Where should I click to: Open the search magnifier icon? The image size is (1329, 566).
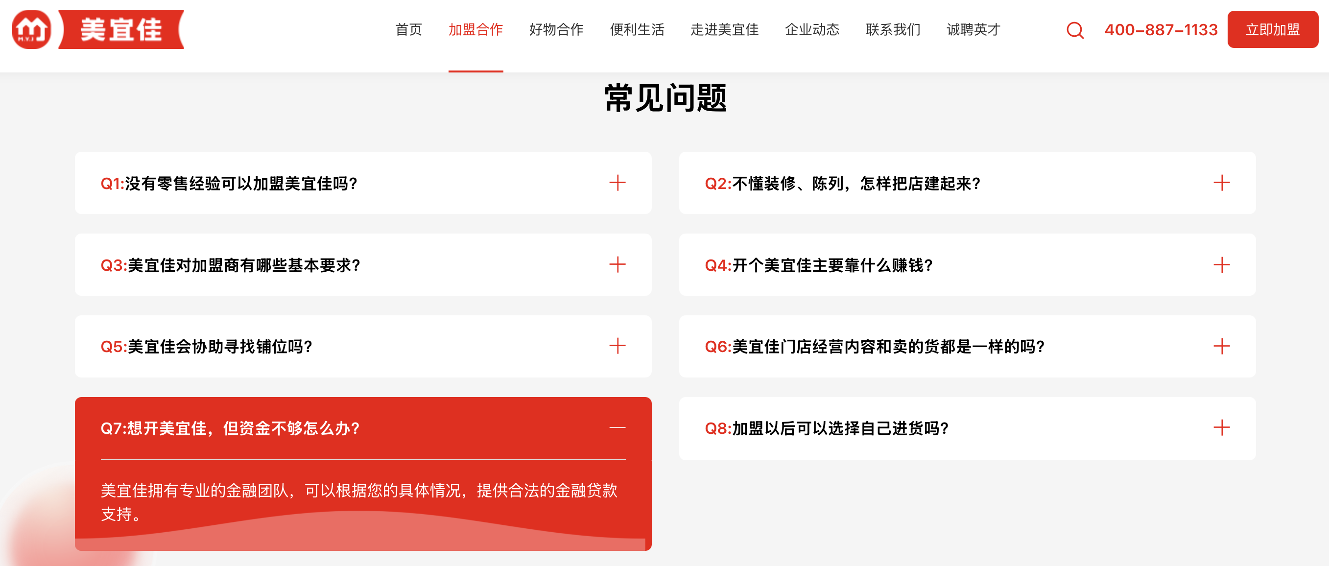[1075, 30]
